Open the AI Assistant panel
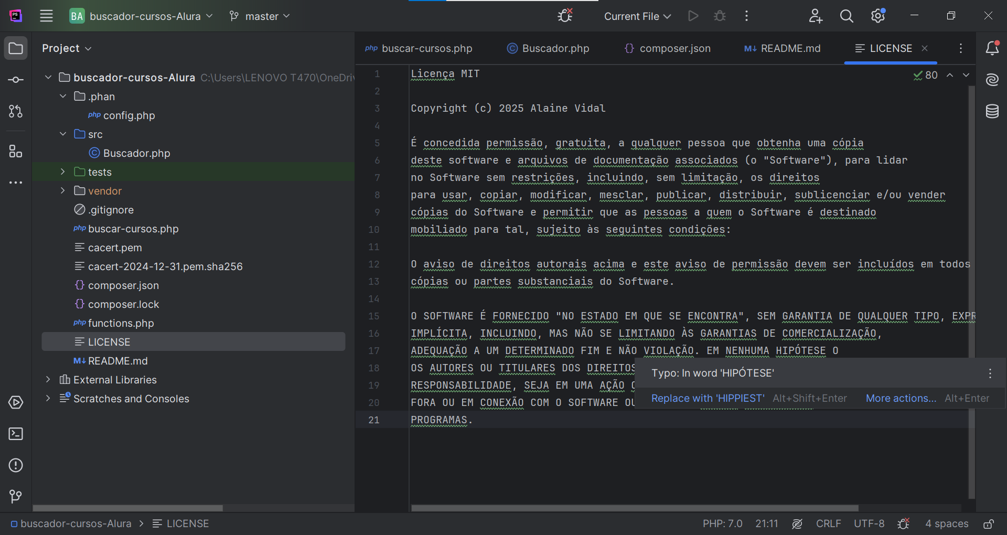 (992, 80)
